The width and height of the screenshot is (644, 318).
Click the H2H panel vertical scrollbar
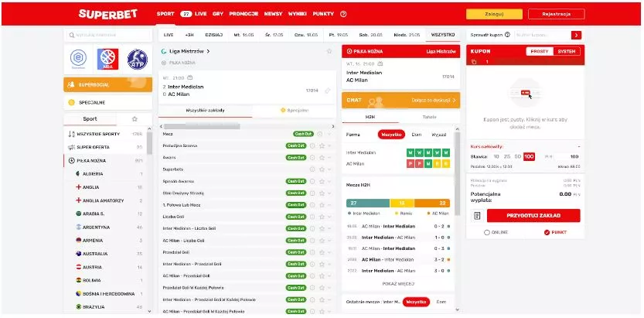click(x=458, y=173)
